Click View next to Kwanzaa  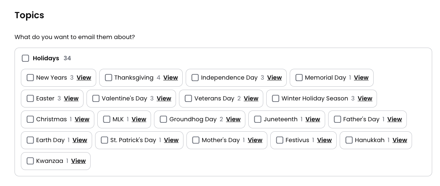click(78, 161)
